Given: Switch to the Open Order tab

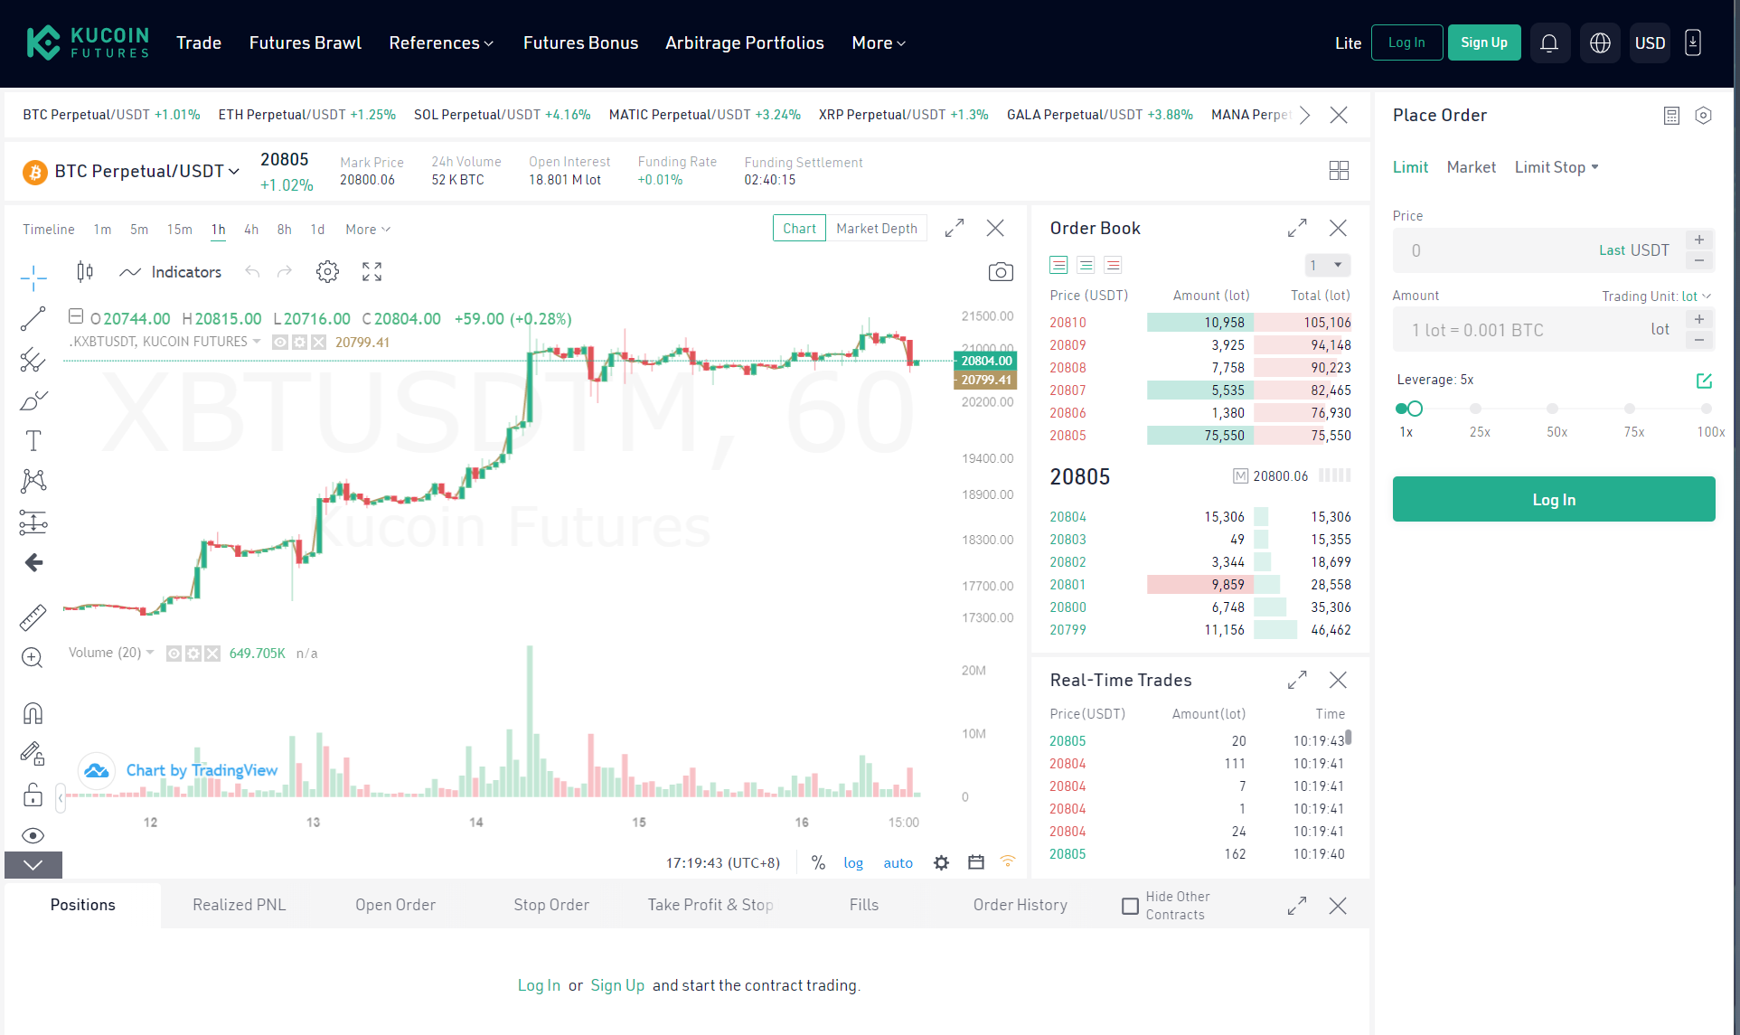Looking at the screenshot, I should pos(395,905).
